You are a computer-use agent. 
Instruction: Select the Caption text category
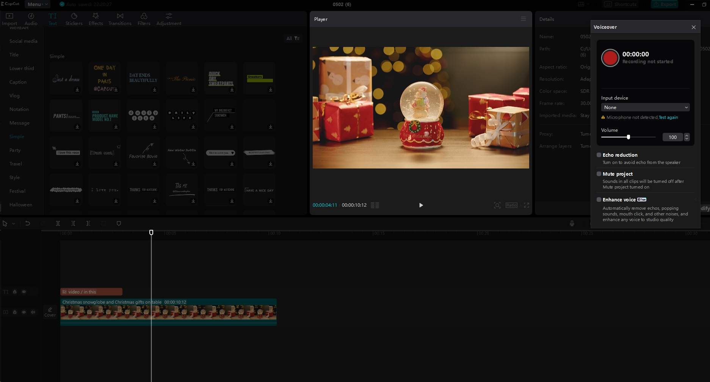click(18, 82)
